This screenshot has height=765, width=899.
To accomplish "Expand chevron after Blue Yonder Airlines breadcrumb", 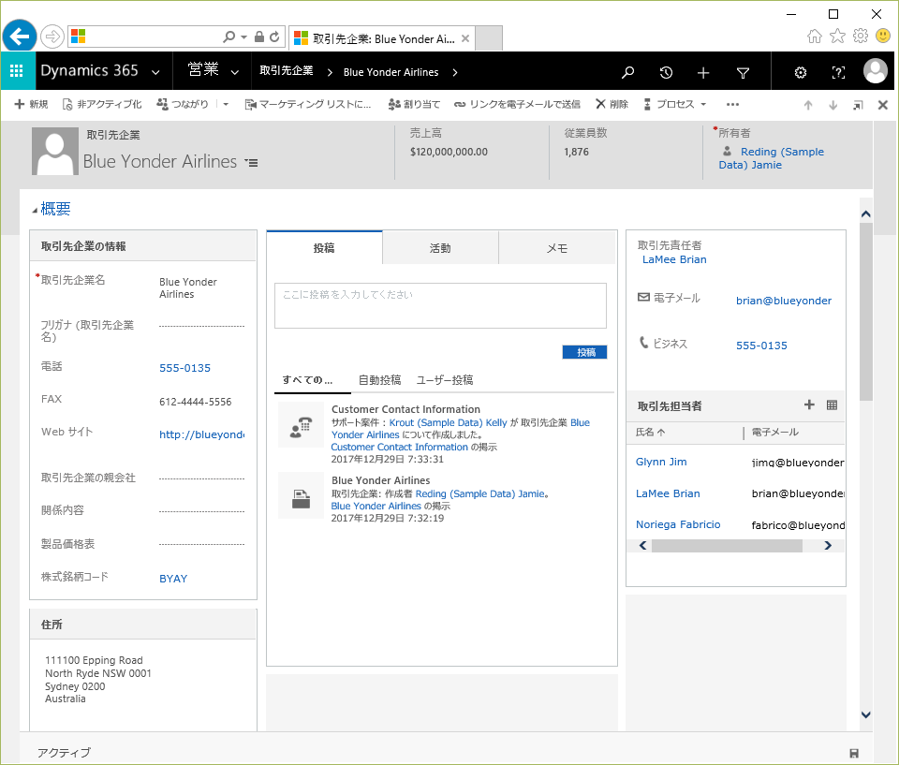I will 455,72.
